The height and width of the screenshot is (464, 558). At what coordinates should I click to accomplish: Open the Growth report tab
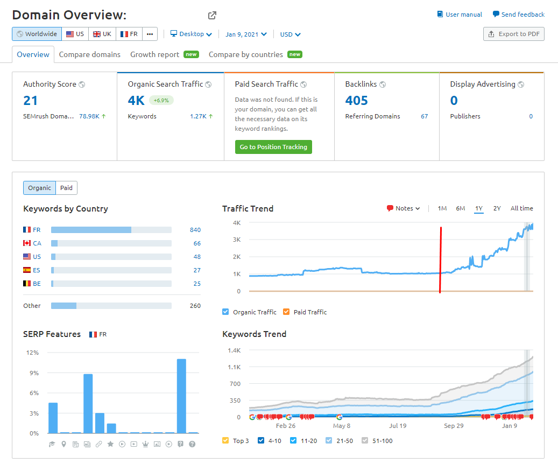(x=155, y=54)
